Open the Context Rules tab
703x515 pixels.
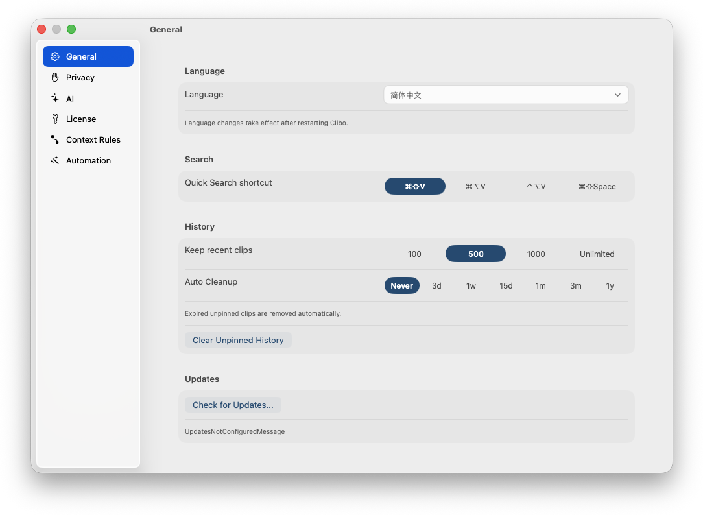pos(88,139)
